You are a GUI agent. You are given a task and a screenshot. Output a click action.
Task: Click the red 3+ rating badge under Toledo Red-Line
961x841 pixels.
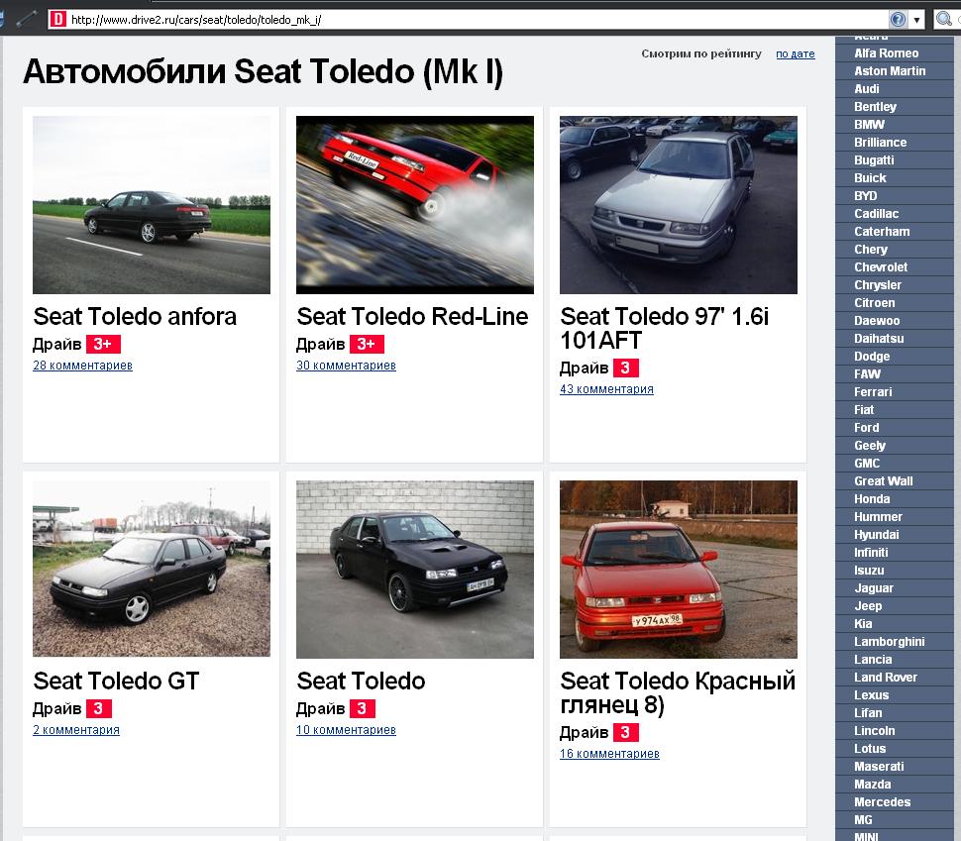367,345
